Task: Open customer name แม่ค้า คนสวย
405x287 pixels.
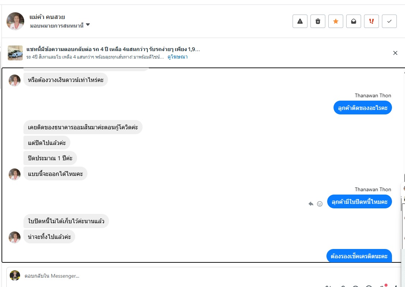Action: pyautogui.click(x=47, y=17)
